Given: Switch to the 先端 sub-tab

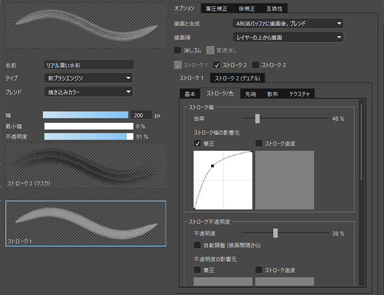Looking at the screenshot, I should pos(250,94).
